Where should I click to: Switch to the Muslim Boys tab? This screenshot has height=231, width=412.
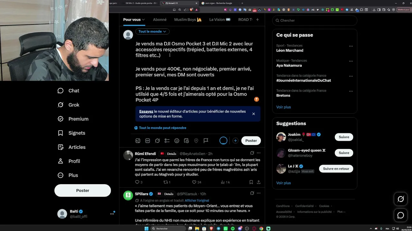[188, 20]
